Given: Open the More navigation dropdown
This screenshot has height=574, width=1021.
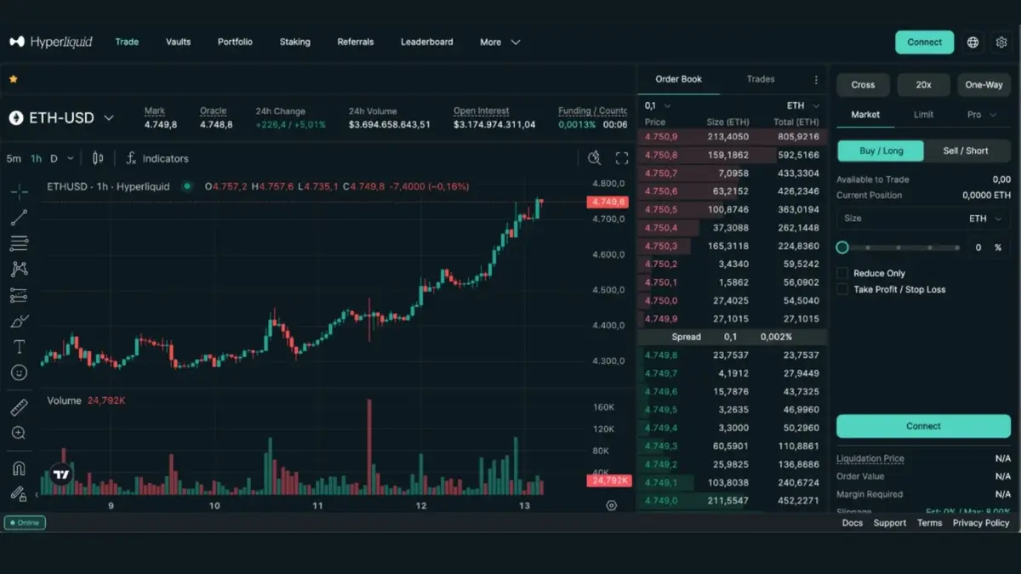Looking at the screenshot, I should (499, 43).
